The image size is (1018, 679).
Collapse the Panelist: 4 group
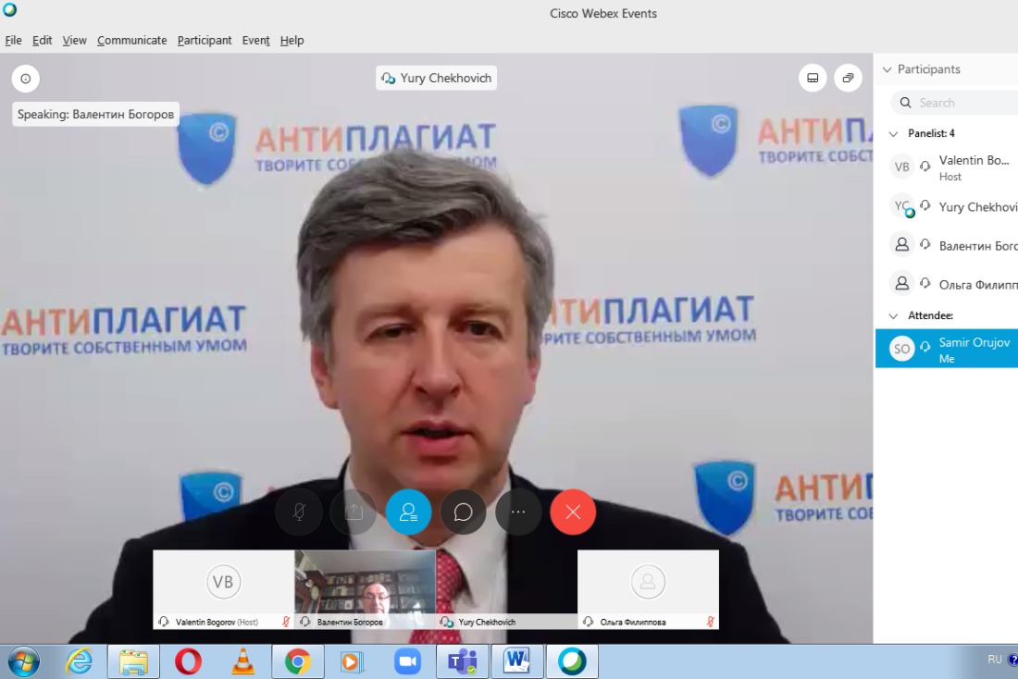(x=893, y=133)
